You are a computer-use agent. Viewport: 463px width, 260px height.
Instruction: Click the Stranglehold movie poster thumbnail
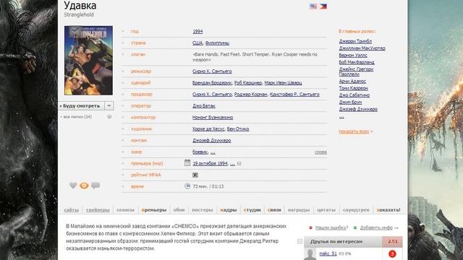coord(88,61)
